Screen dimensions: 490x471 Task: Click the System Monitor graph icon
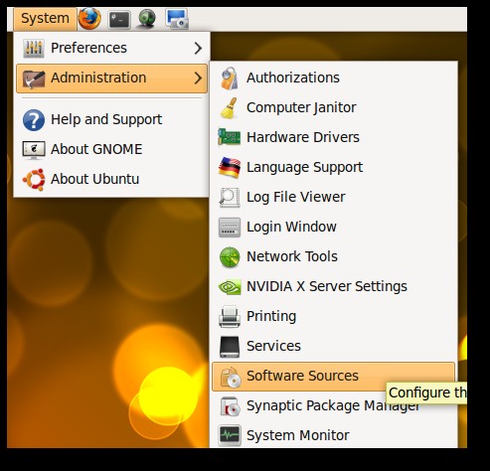(230, 436)
